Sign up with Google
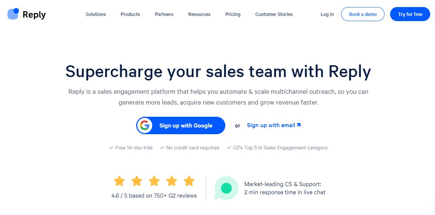 [x=181, y=126]
